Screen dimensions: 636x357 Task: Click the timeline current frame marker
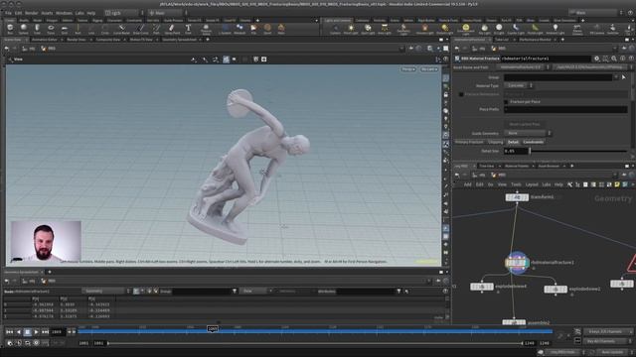click(x=213, y=329)
